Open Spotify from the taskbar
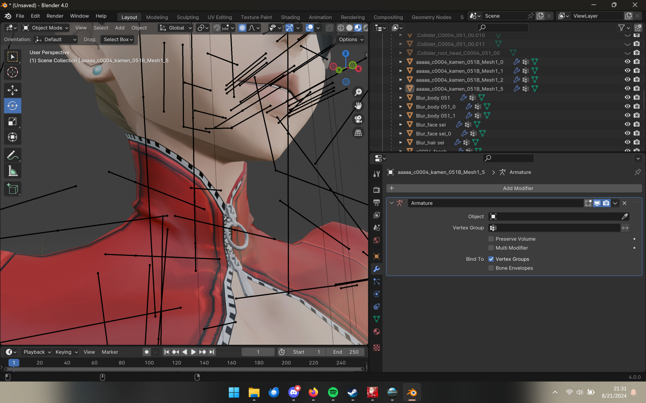 [x=333, y=392]
